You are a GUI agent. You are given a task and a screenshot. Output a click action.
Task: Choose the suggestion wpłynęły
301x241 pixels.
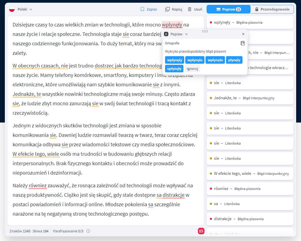point(175,60)
